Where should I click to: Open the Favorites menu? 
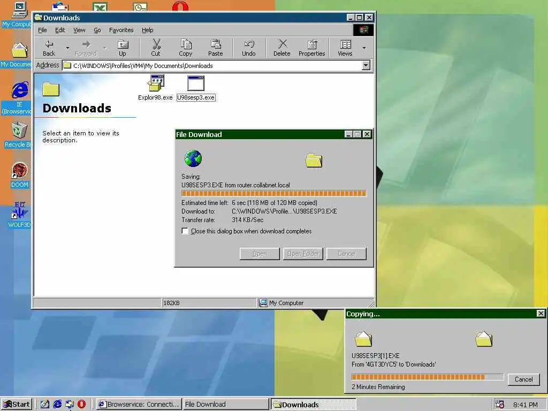(x=121, y=30)
